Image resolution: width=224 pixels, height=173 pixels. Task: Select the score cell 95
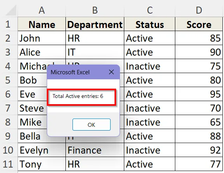pos(199,94)
